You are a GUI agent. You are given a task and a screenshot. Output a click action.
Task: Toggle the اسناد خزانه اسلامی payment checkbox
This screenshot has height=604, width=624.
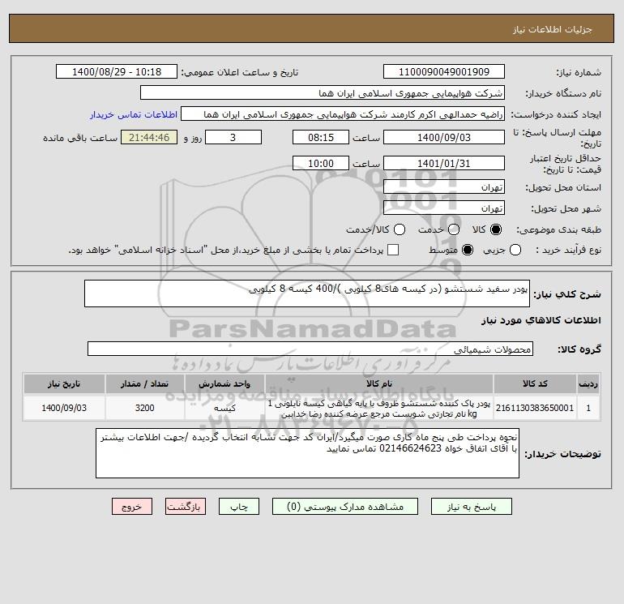[x=393, y=250]
